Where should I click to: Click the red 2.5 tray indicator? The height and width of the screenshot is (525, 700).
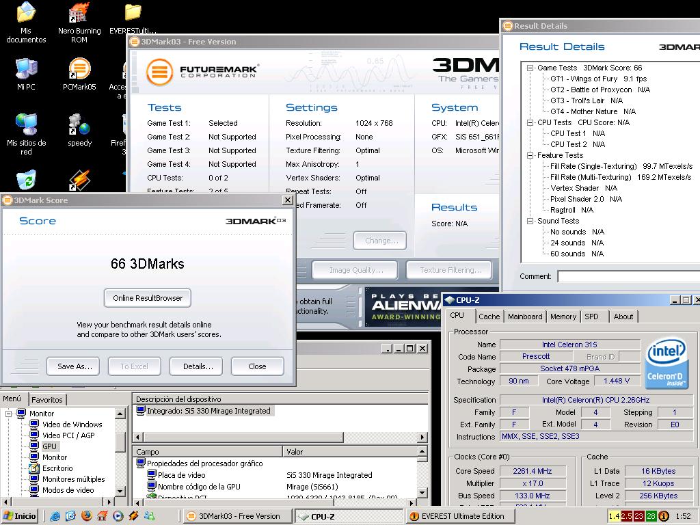626,516
